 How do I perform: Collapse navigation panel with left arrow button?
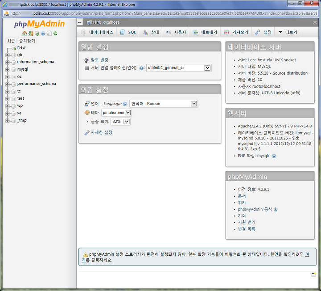[80, 22]
